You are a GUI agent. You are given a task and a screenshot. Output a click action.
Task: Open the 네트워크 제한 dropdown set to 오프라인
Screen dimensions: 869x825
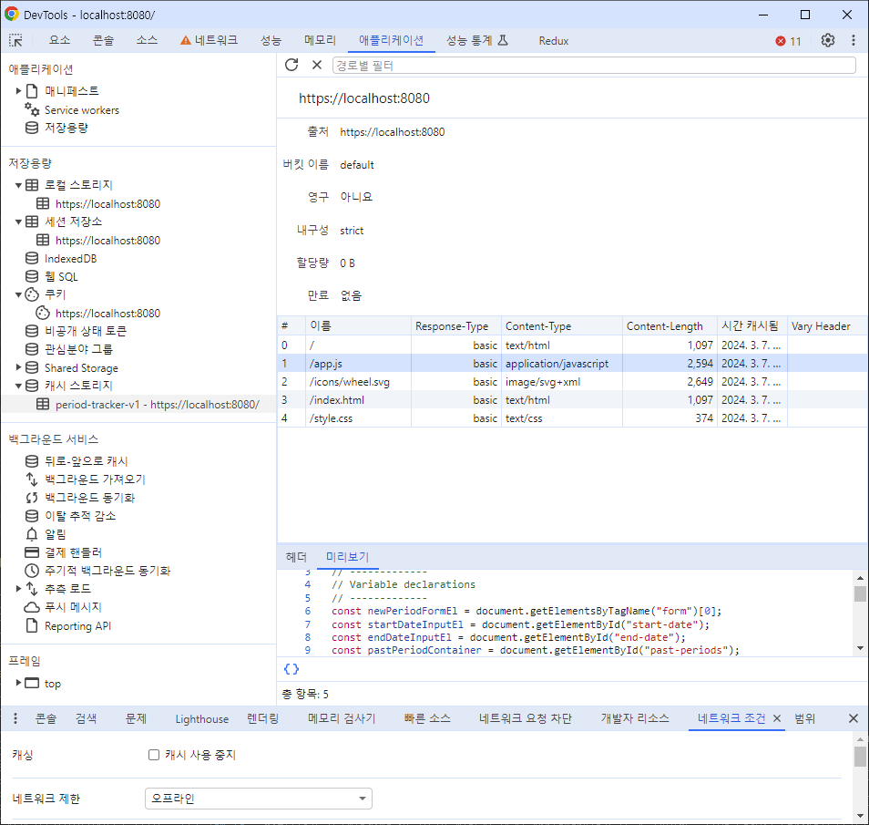(259, 799)
